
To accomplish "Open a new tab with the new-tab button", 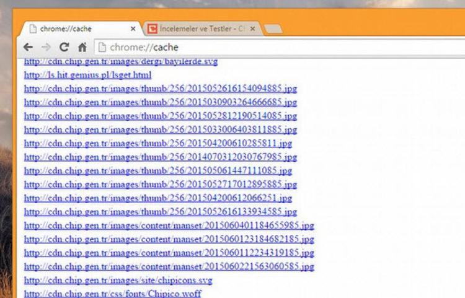I will click(273, 29).
